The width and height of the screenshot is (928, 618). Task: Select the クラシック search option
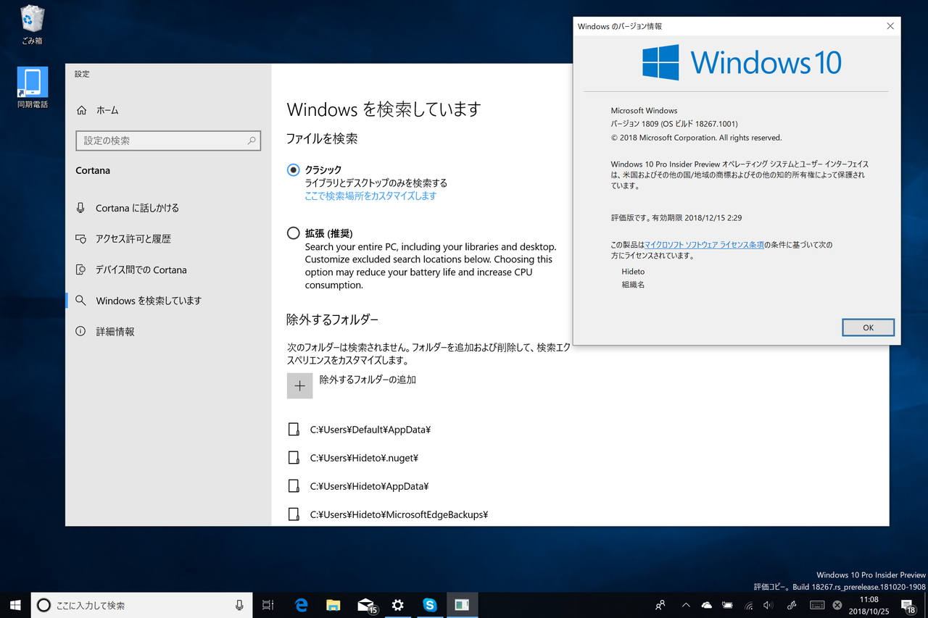click(293, 170)
